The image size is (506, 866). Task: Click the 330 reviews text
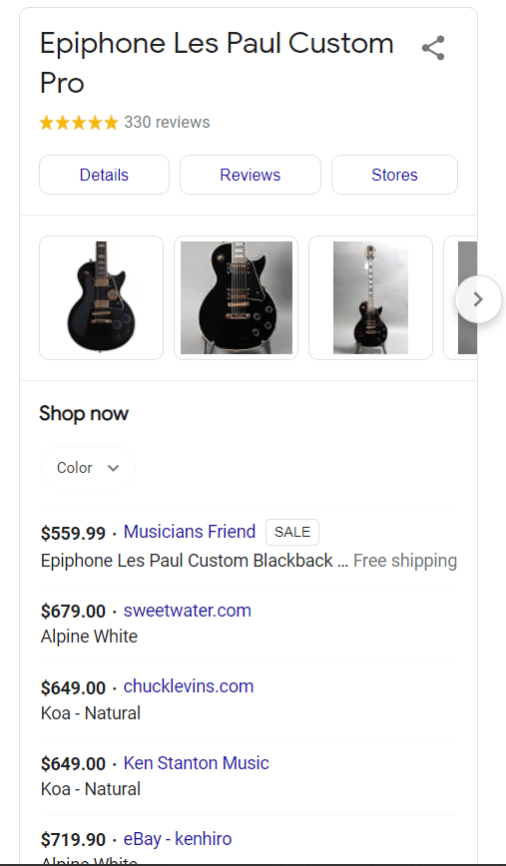(x=167, y=122)
